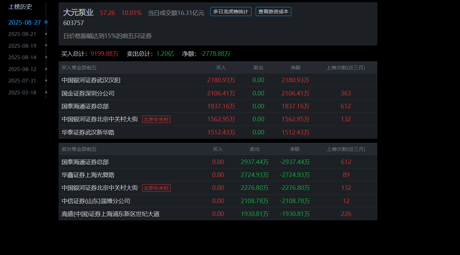Click the 日价格振幅达到15% reason text

108,36
